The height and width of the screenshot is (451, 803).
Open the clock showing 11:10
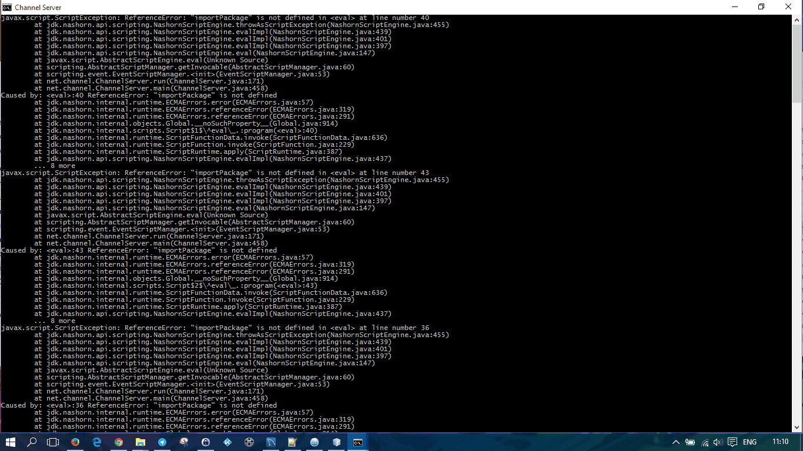pyautogui.click(x=781, y=442)
